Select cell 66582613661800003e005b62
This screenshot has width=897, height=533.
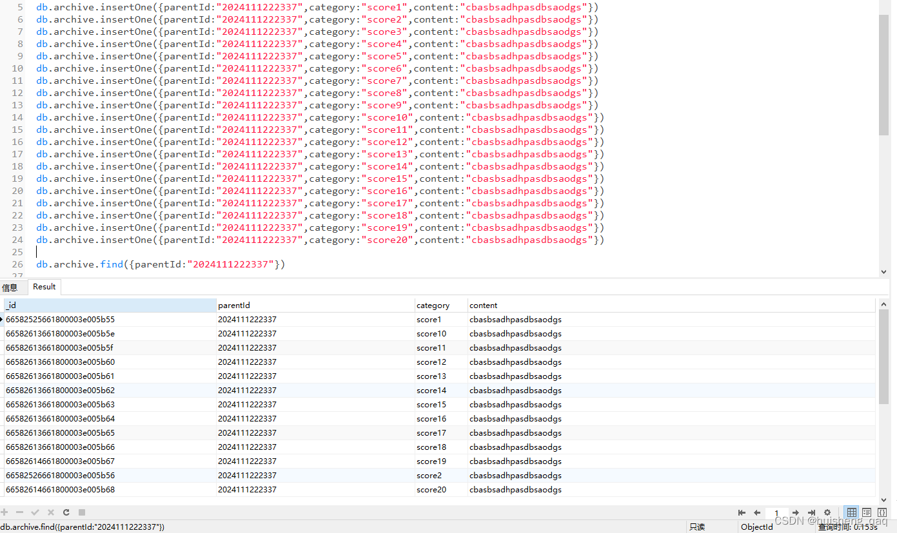110,391
